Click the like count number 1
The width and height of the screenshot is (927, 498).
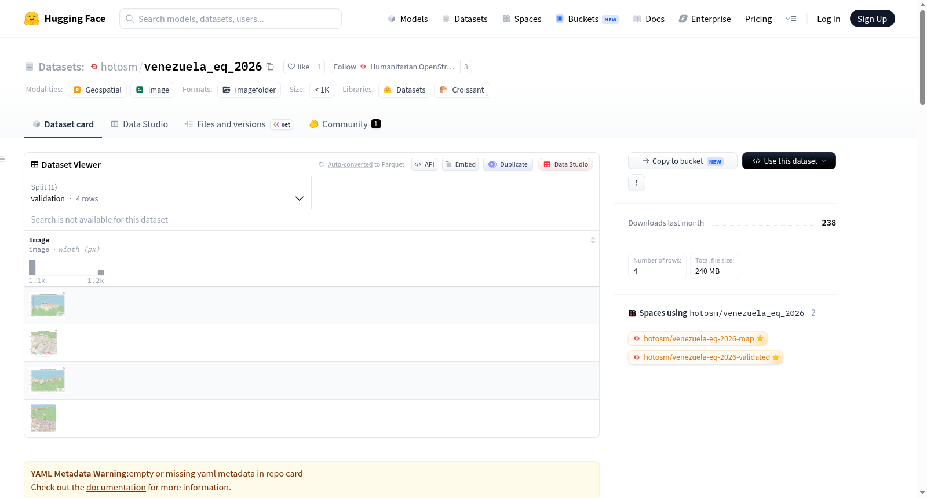click(x=319, y=67)
